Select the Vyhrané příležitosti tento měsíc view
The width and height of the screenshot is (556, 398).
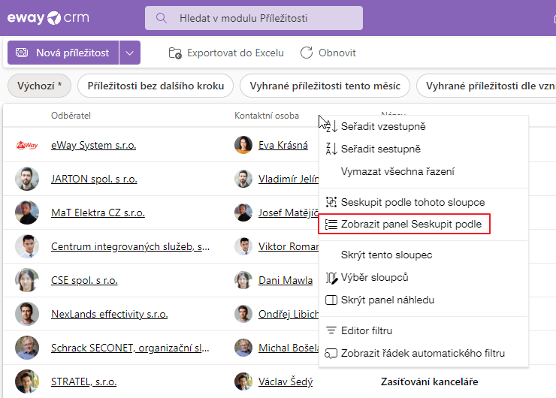pyautogui.click(x=325, y=86)
